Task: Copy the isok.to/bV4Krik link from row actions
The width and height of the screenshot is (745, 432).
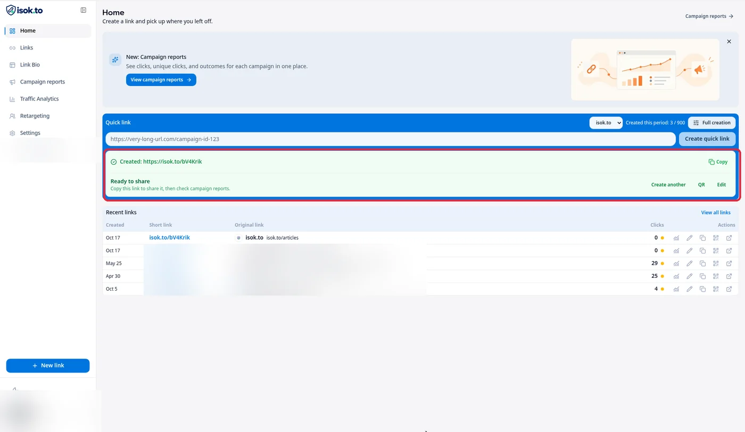Action: coord(702,238)
